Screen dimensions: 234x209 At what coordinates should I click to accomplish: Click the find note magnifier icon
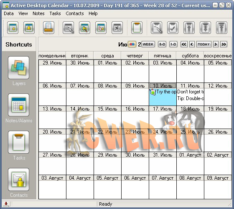tap(84, 28)
